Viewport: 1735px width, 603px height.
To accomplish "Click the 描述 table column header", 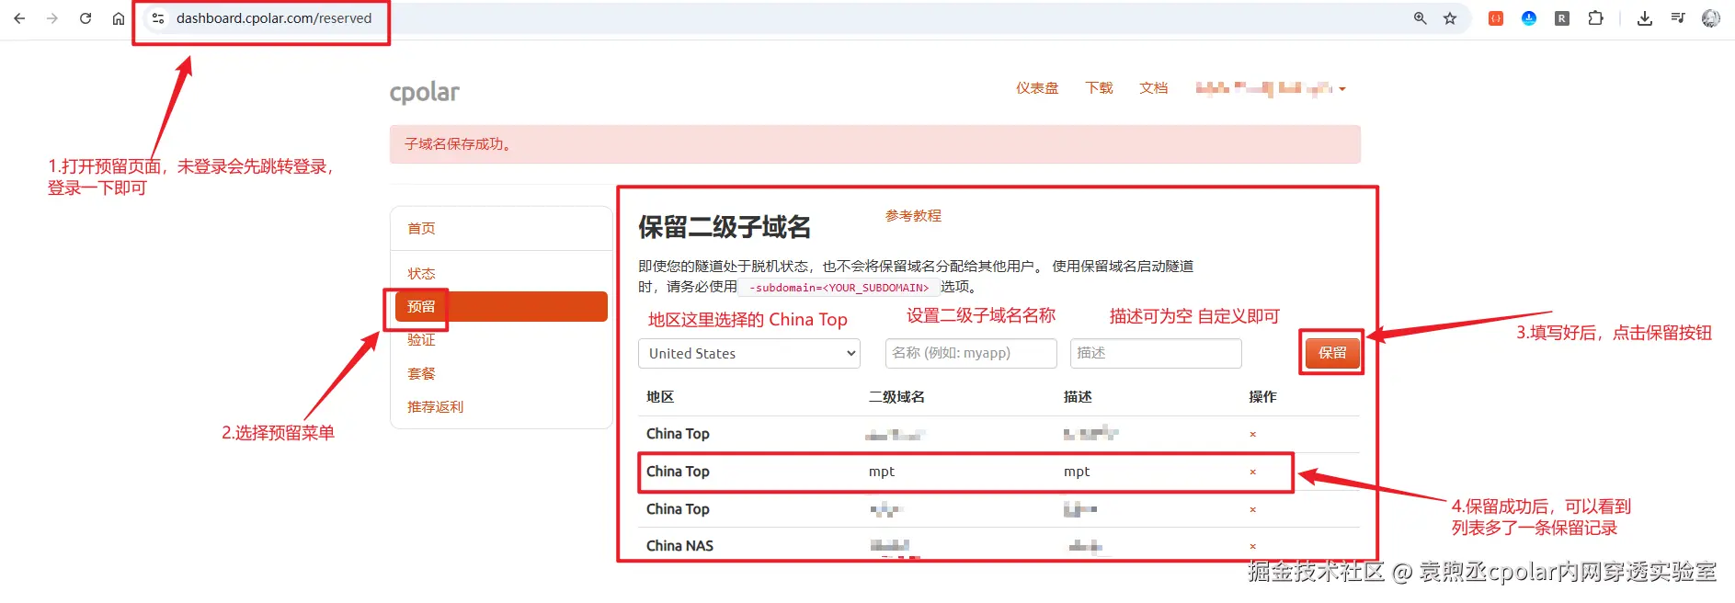I will pos(1078,397).
